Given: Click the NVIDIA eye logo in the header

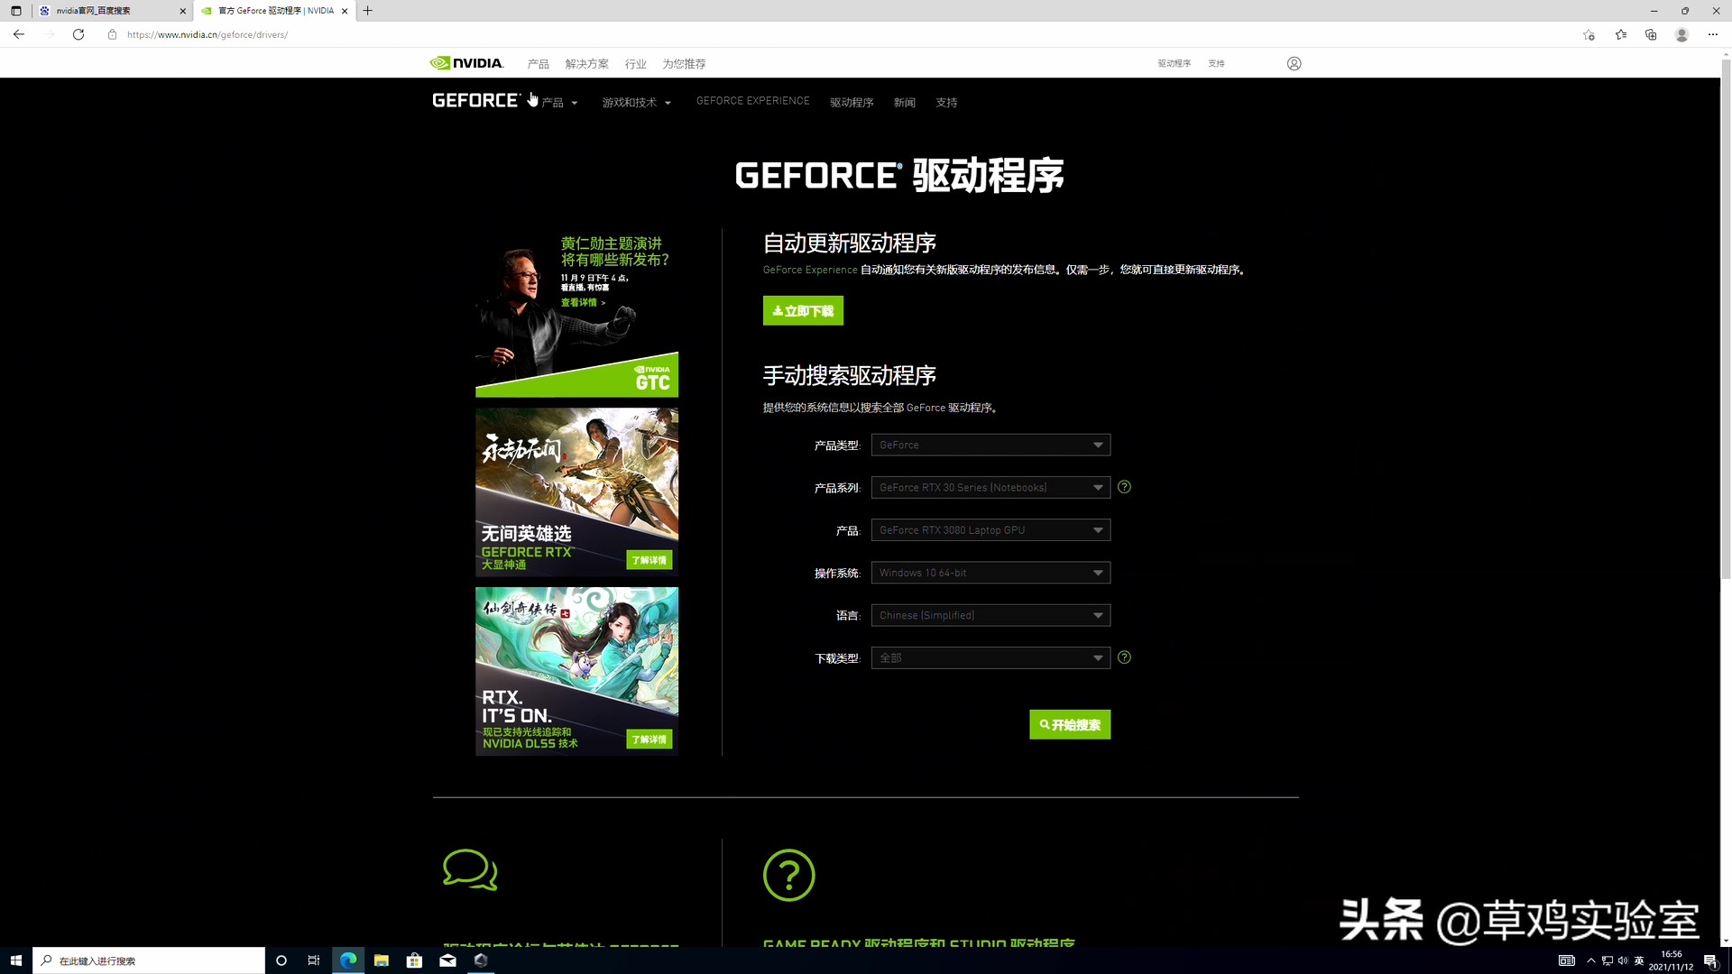Looking at the screenshot, I should (441, 62).
